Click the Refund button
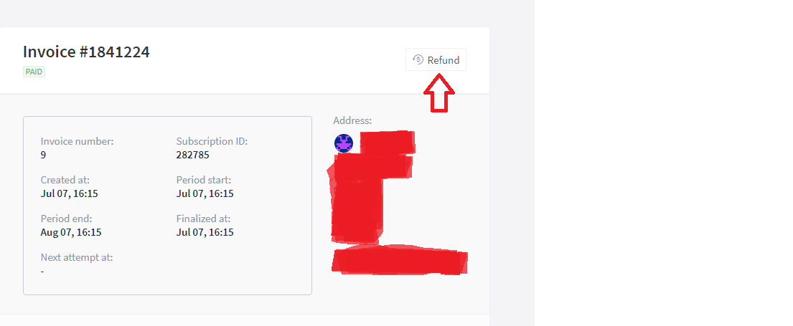 pyautogui.click(x=436, y=60)
